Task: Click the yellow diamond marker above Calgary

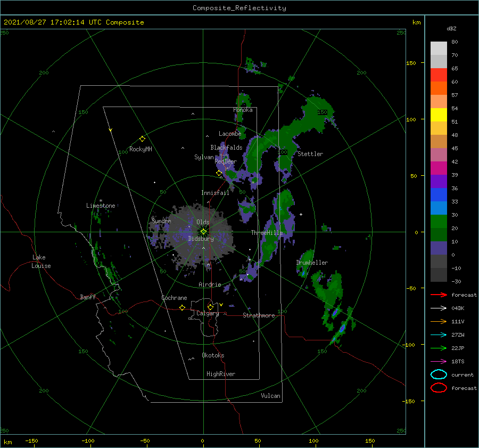Action: [x=210, y=307]
